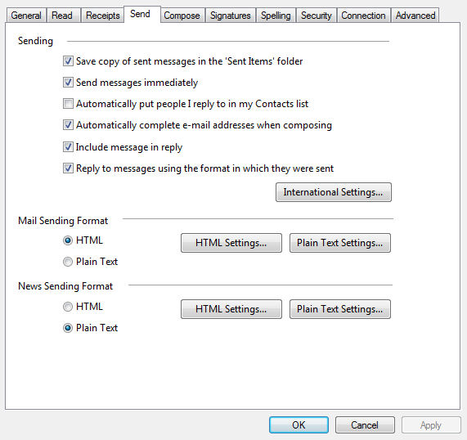Select the Compose tab
This screenshot has height=440, width=467.
coord(182,16)
